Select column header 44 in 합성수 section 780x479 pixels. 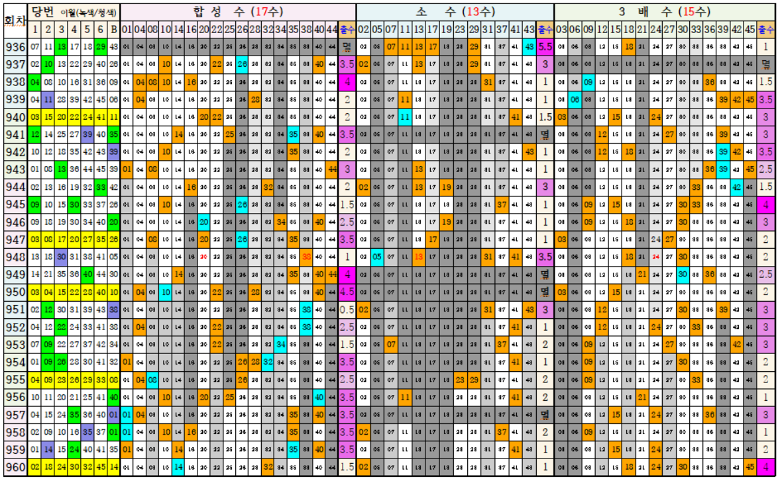click(x=332, y=29)
